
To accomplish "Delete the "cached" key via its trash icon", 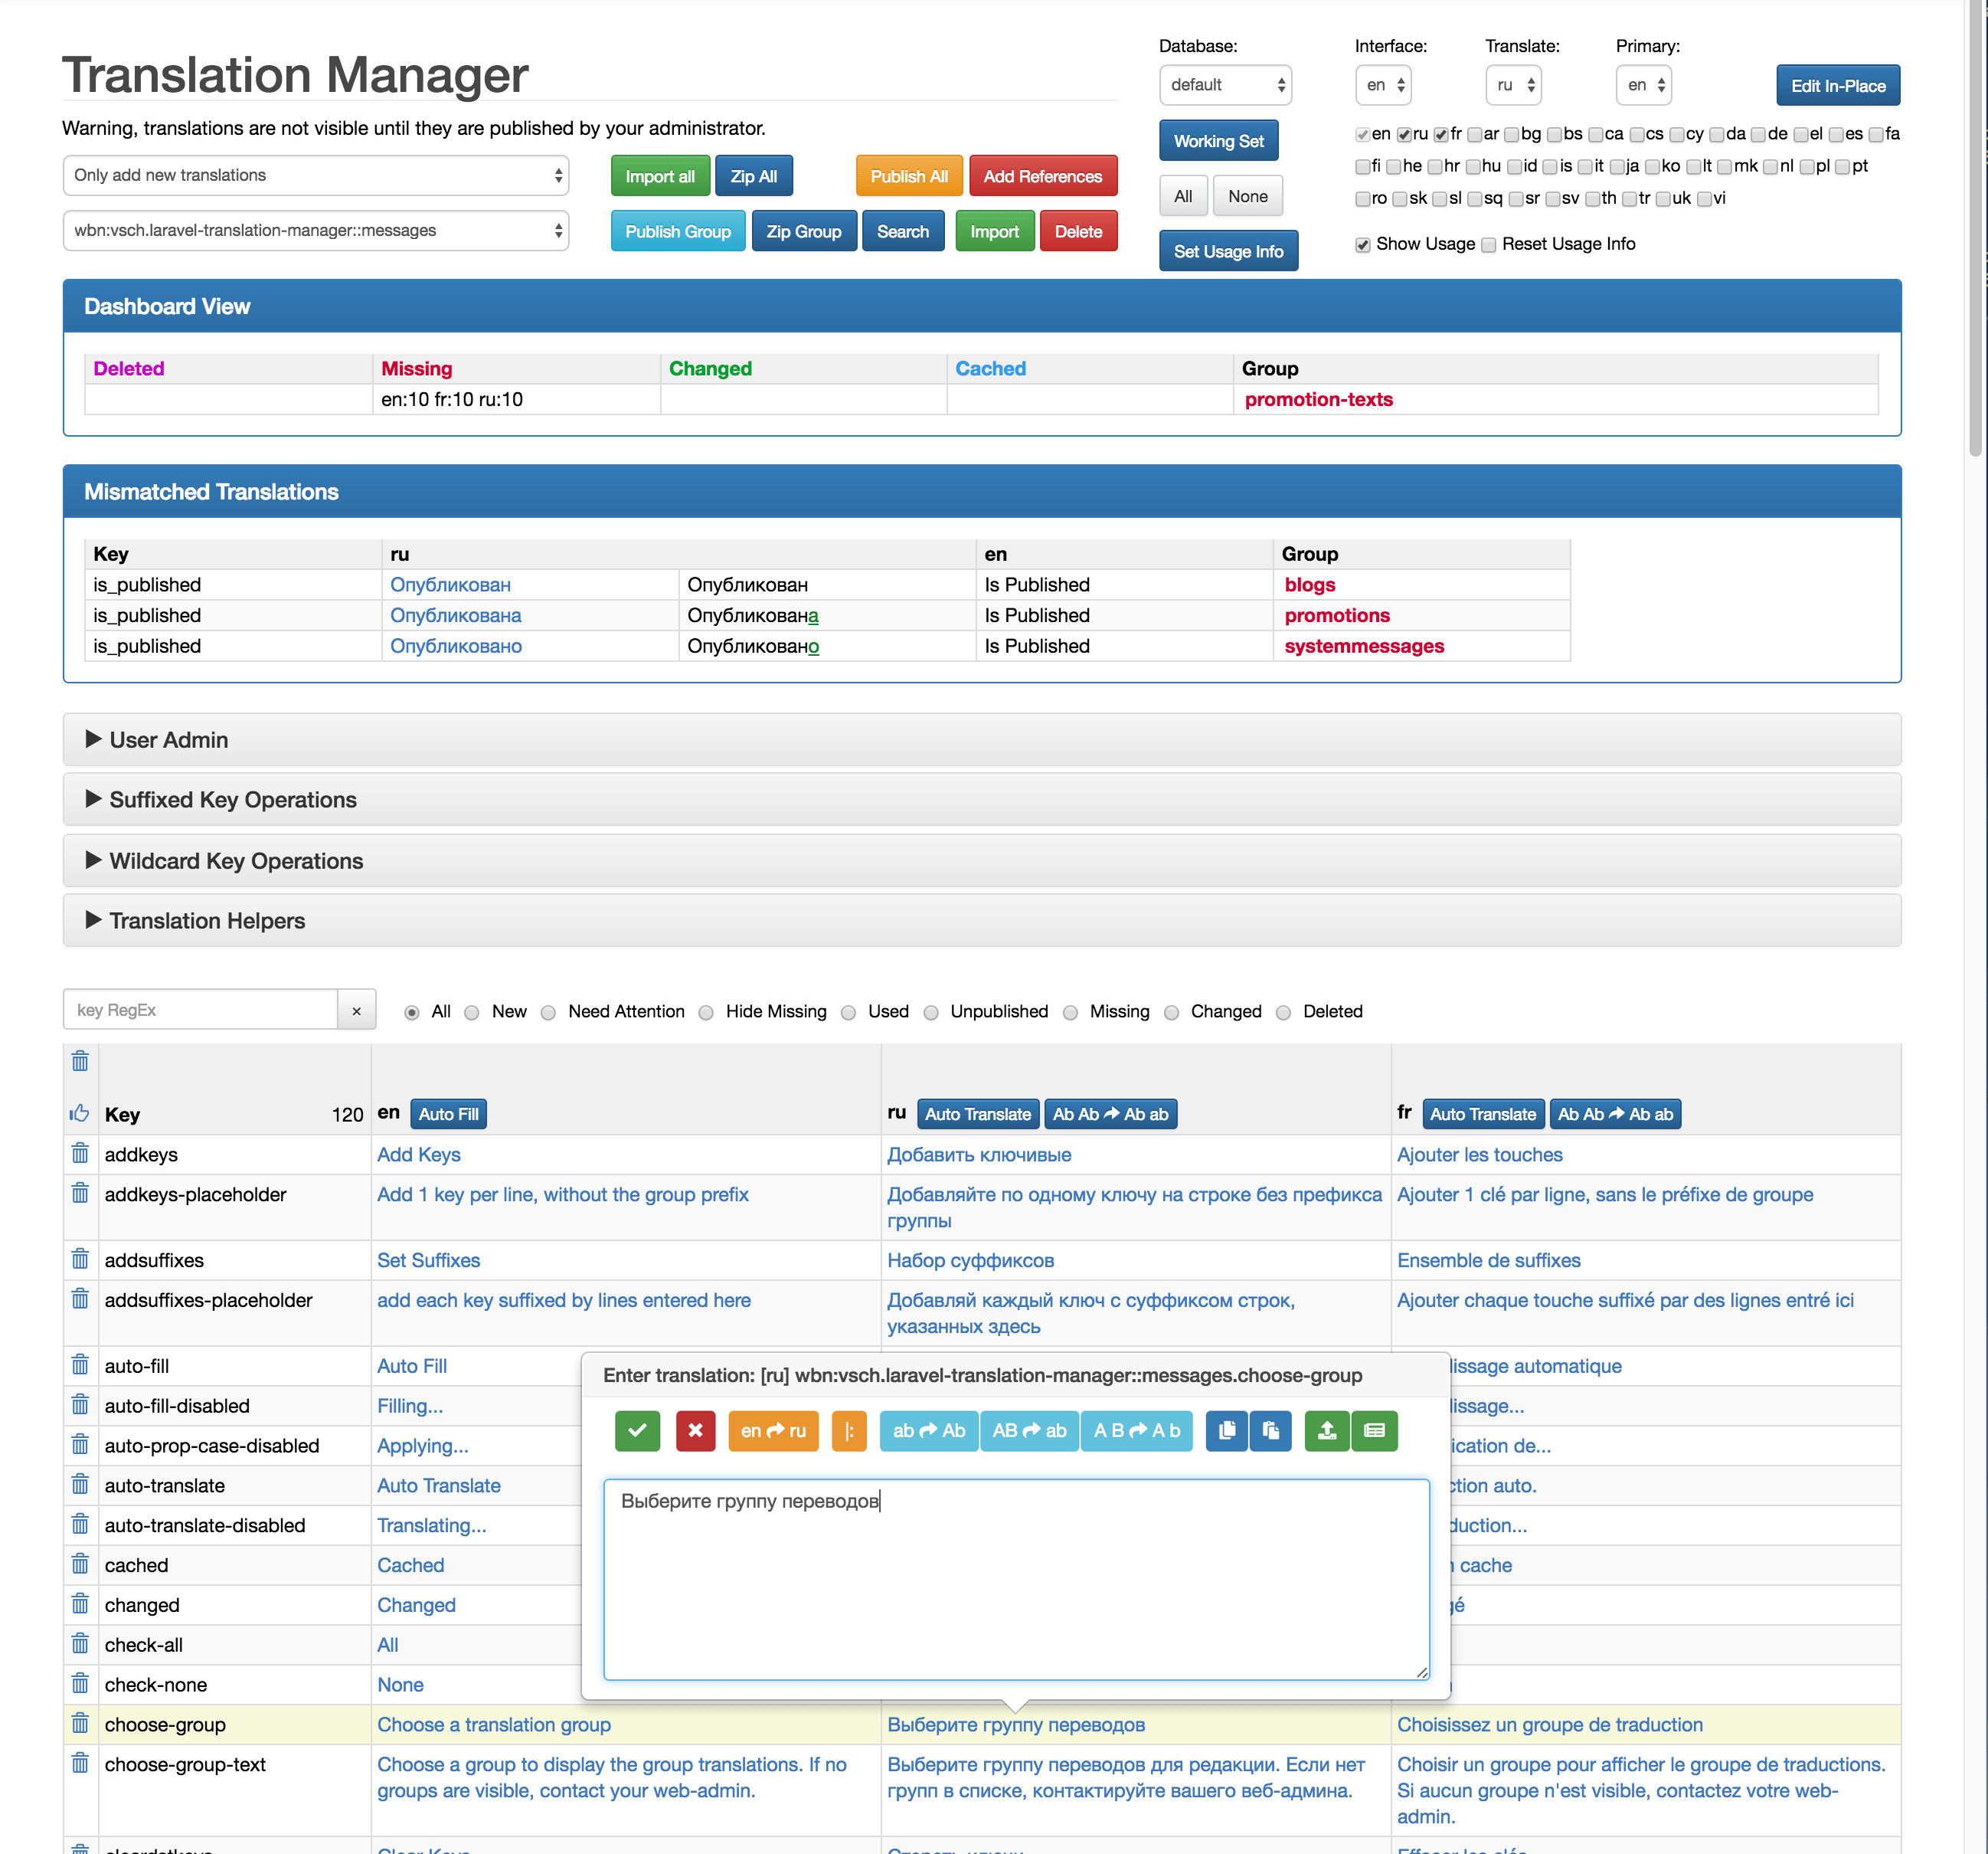I will [x=80, y=1564].
